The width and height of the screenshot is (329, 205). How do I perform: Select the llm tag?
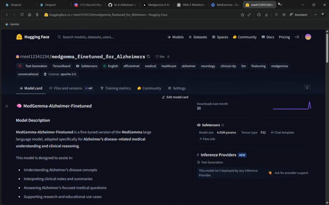[244, 66]
